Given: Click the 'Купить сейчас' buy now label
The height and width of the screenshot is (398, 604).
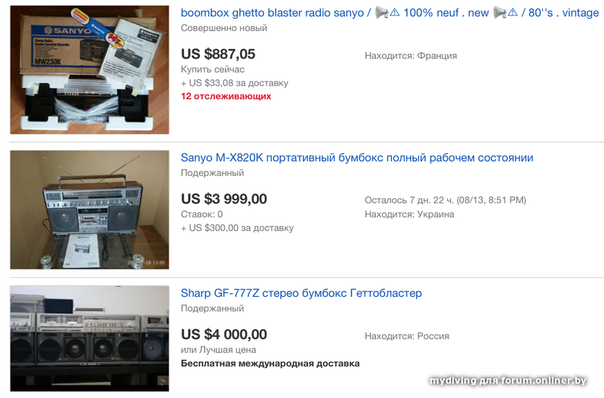Looking at the screenshot, I should point(213,69).
